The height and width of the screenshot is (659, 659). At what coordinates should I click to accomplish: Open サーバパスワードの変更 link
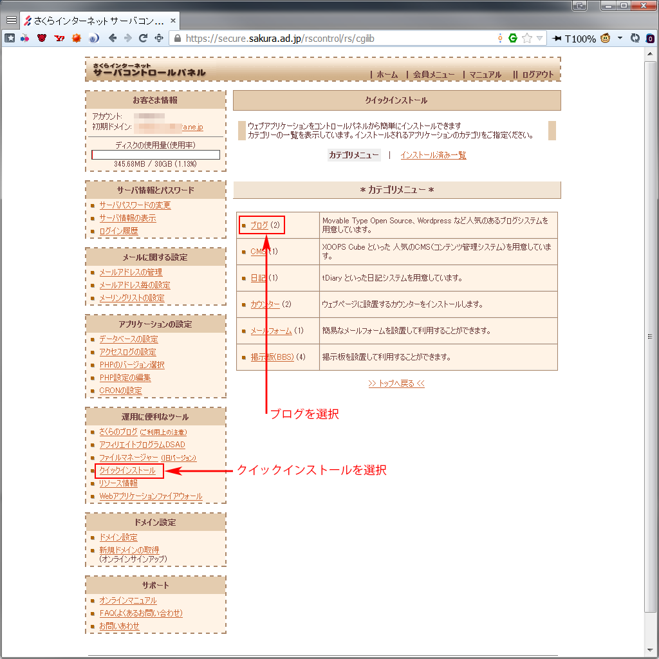coord(135,205)
